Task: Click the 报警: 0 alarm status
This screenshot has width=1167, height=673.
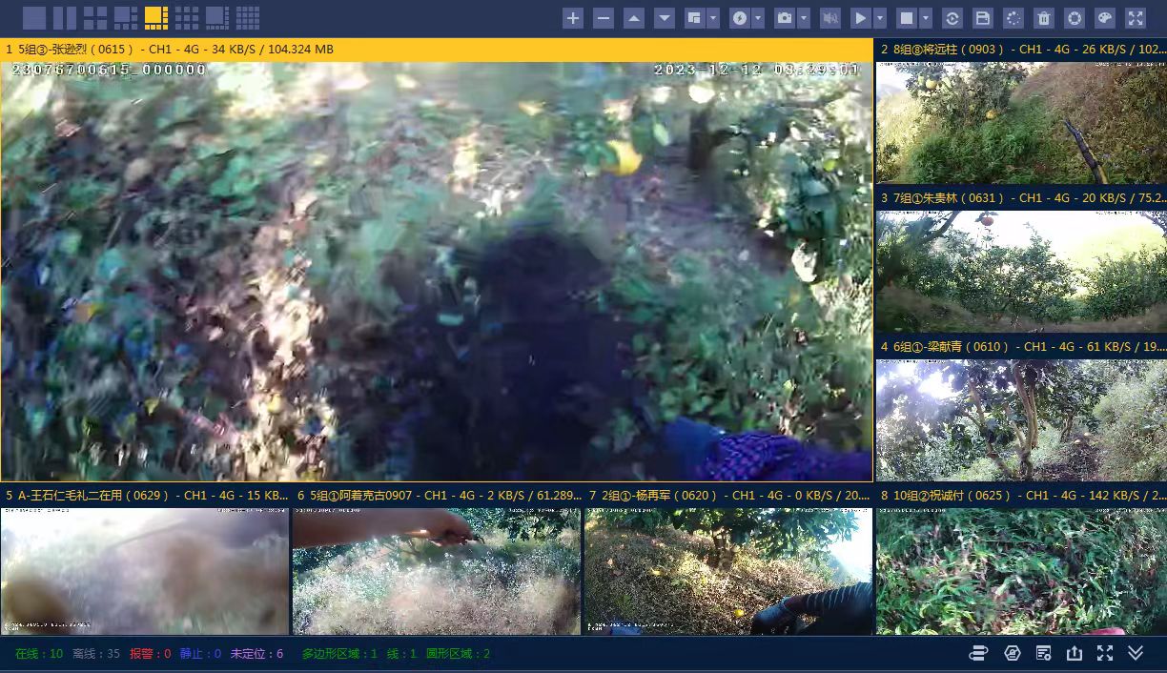Action: pos(150,654)
